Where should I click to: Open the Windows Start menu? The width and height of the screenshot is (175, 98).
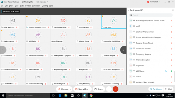click(3, 96)
